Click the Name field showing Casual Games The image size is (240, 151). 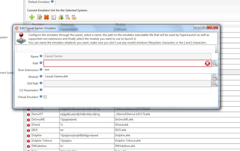(127, 56)
